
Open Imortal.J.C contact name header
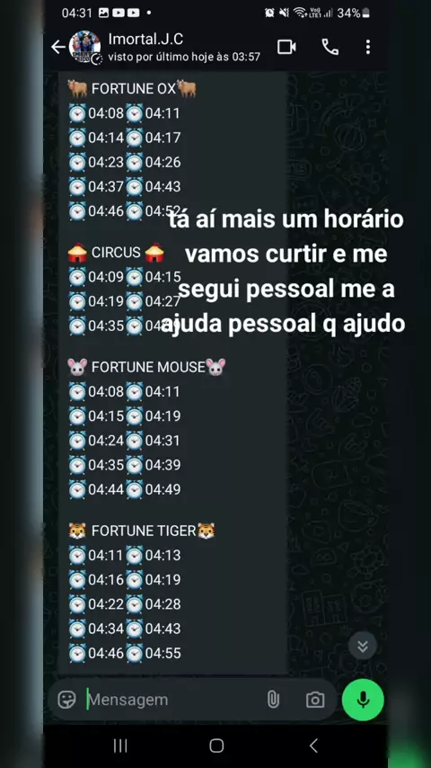point(145,39)
